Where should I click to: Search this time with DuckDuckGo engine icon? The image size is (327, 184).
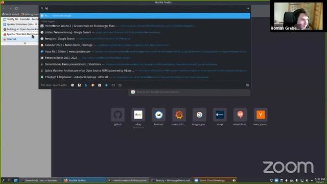click(93, 85)
